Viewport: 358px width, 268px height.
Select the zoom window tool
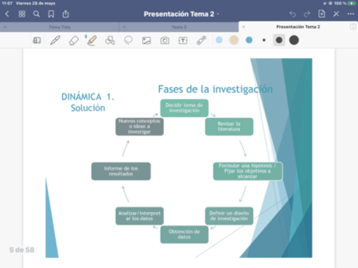(37, 40)
